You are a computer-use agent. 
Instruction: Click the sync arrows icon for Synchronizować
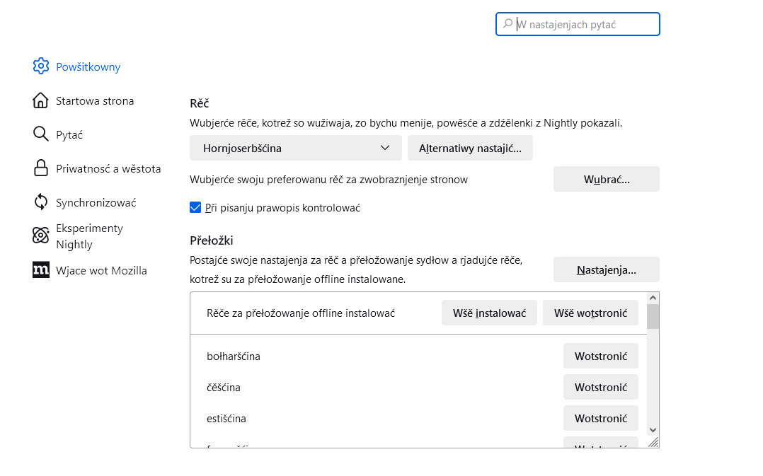(x=41, y=202)
